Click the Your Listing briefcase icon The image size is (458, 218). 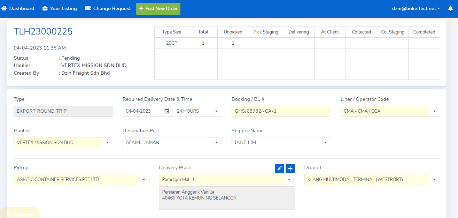(45, 8)
